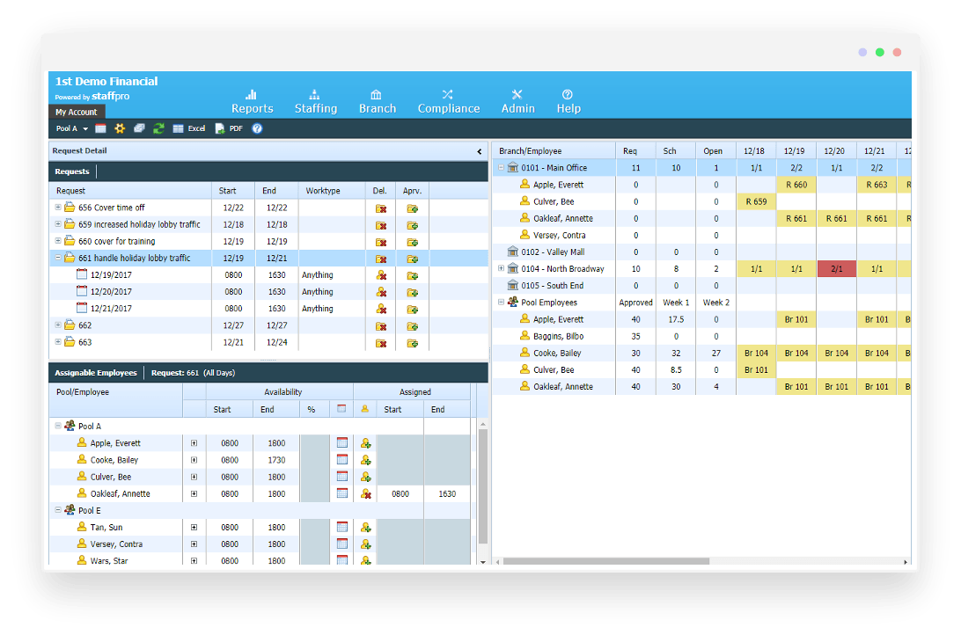Image resolution: width=961 pixels, height=635 pixels.
Task: Click the schedule grid horizontal scrollbar
Action: (x=605, y=561)
